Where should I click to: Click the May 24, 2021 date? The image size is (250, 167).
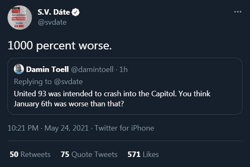(x=67, y=128)
